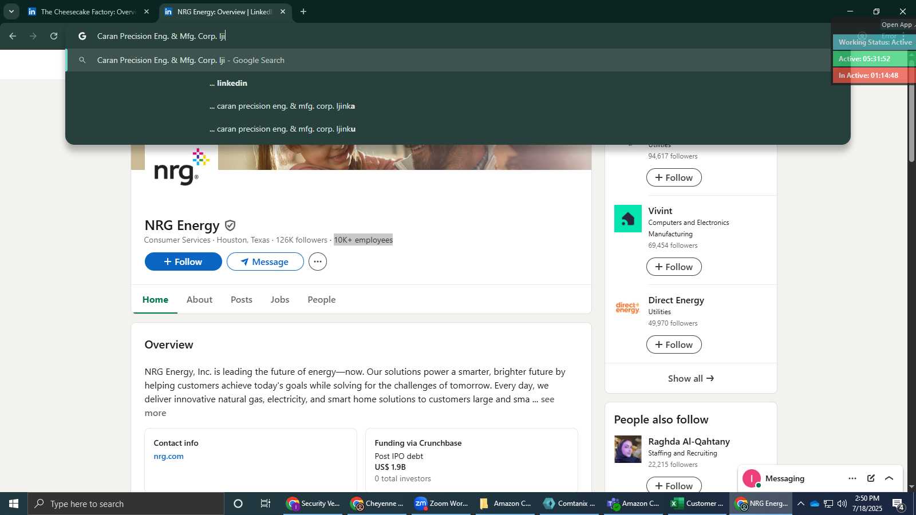916x515 pixels.
Task: Follow Raghda Al-Qahtany
Action: 674,485
